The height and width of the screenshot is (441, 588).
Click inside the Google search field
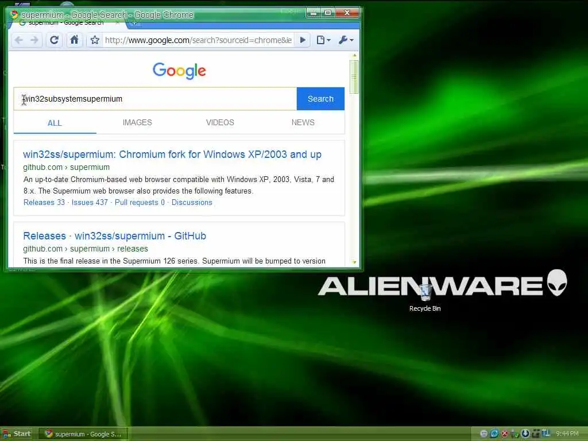155,99
